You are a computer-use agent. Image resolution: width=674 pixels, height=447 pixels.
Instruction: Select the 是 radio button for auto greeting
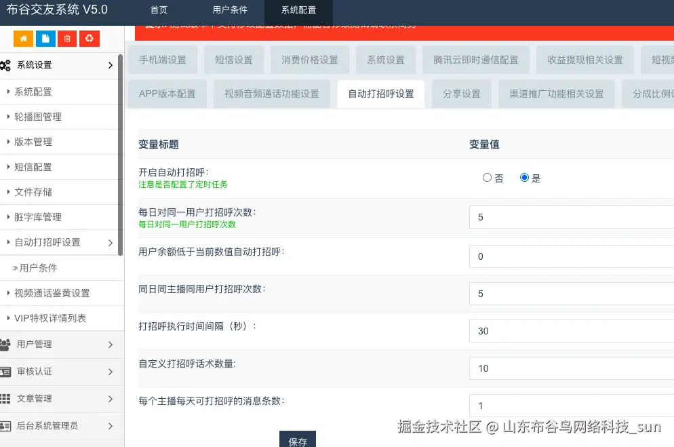[524, 178]
